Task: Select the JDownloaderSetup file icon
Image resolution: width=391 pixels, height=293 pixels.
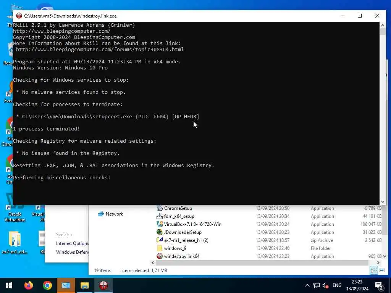Action: tap(160, 232)
